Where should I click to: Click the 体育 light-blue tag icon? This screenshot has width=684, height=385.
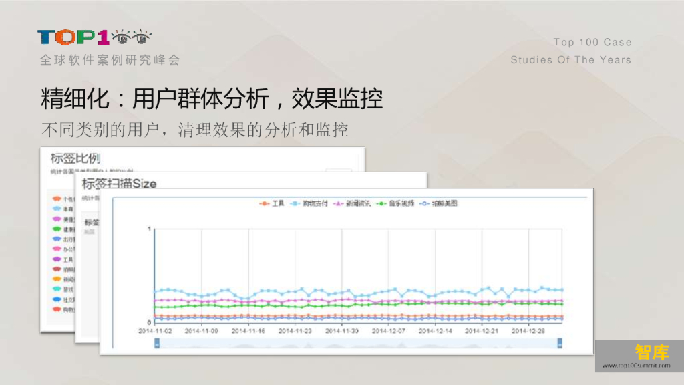57,209
